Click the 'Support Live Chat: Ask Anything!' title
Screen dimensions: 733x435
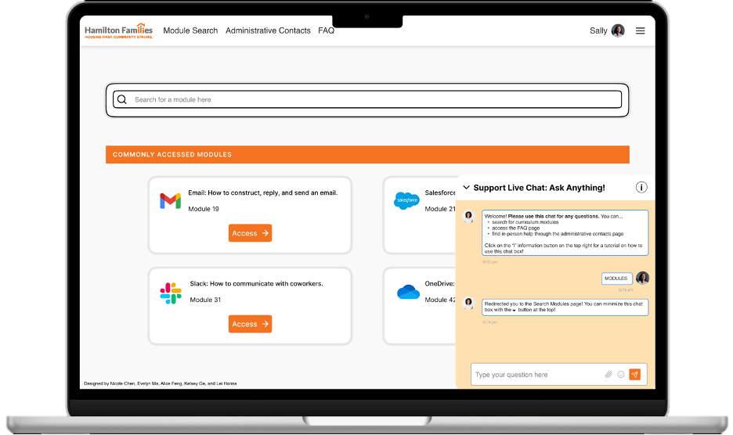click(x=539, y=188)
